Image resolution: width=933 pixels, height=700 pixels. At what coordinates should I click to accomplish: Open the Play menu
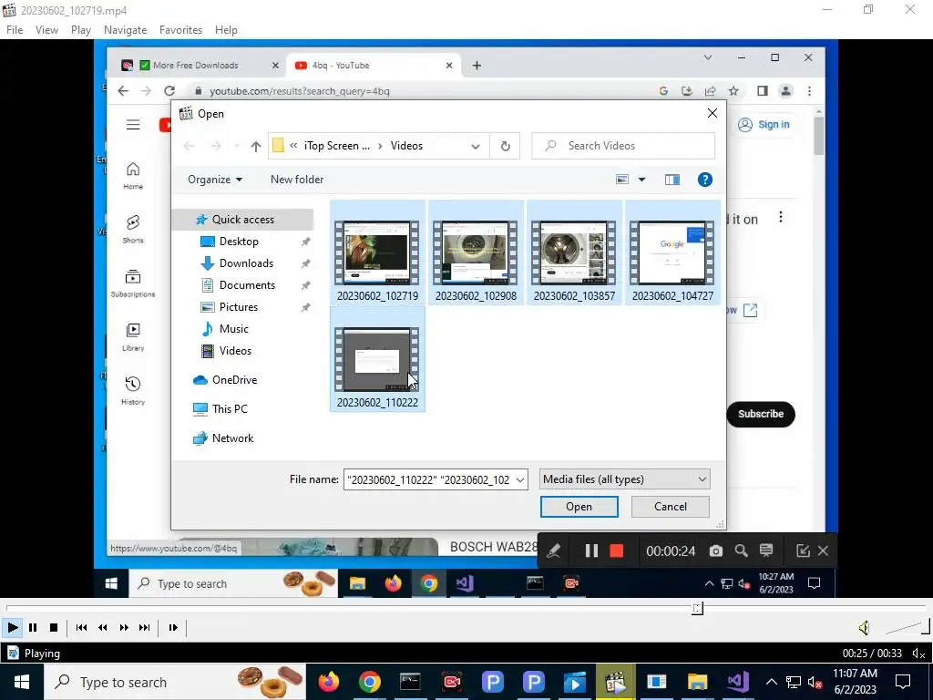81,30
